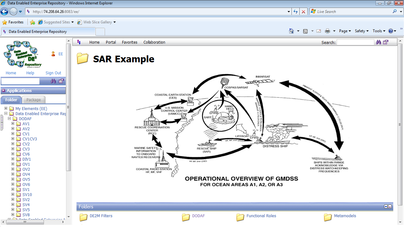This screenshot has height=227, width=404.
Task: Click the IE Help question mark icon
Action: pyautogui.click(x=391, y=31)
